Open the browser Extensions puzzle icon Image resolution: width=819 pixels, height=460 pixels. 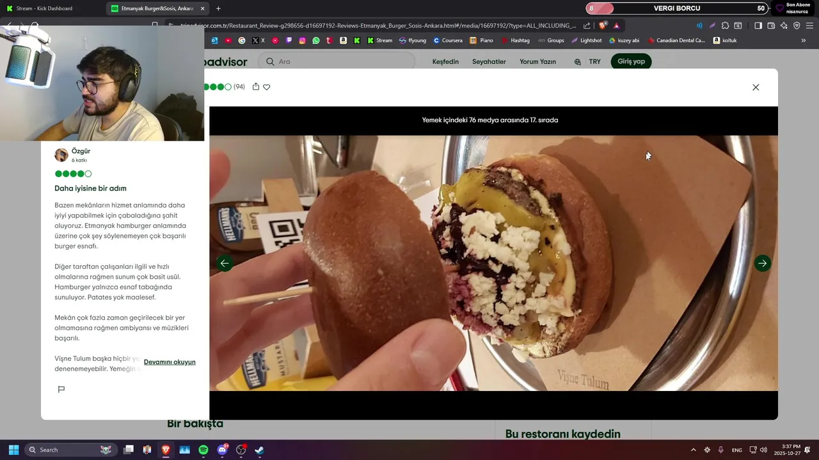[x=725, y=26]
